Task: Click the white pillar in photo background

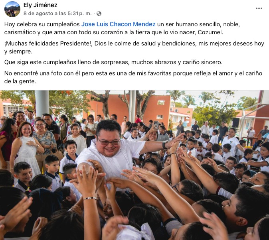Action: coord(42,103)
